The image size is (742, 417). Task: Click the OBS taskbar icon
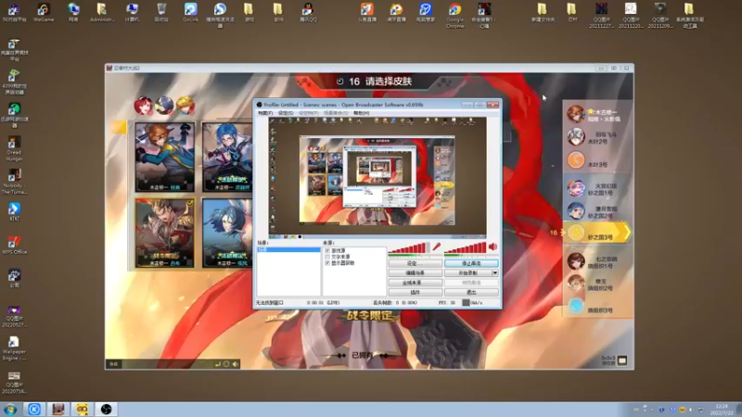pyautogui.click(x=106, y=410)
